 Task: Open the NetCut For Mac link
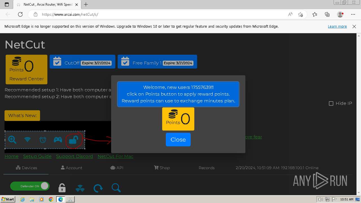(x=115, y=156)
